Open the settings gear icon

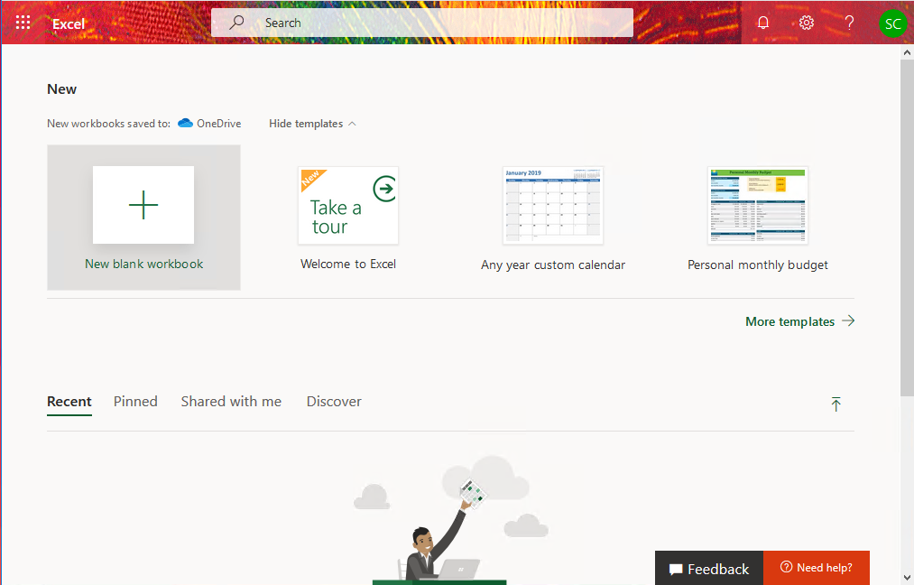coord(807,23)
